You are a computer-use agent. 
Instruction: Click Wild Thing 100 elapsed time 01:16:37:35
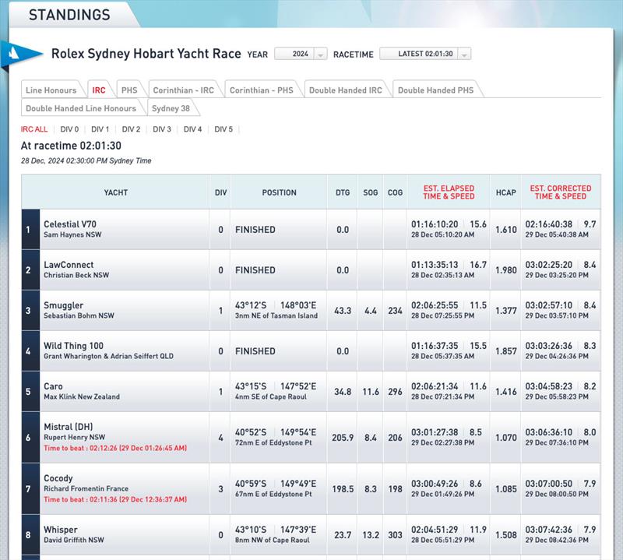point(435,346)
